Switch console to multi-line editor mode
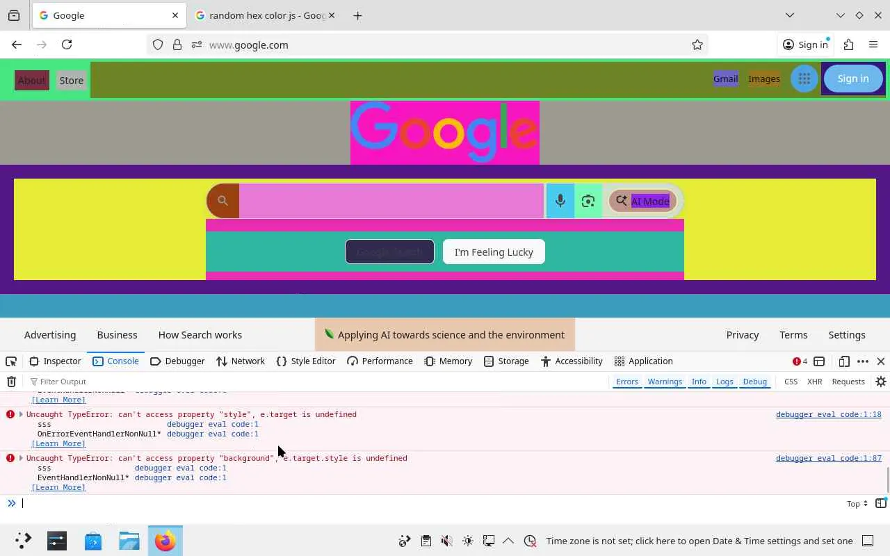The height and width of the screenshot is (556, 890). pyautogui.click(x=881, y=503)
